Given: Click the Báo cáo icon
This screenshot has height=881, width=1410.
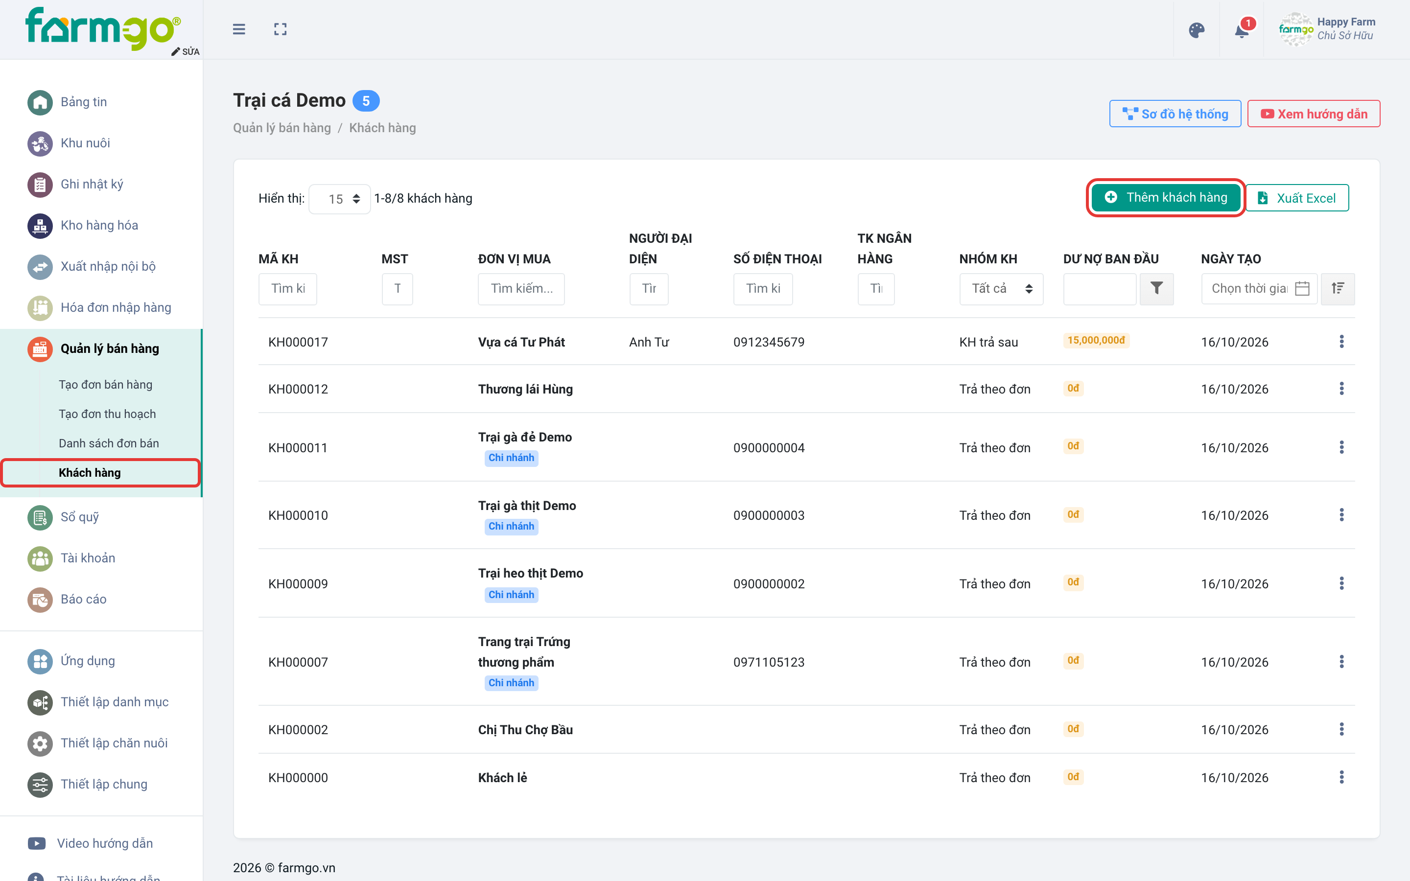Looking at the screenshot, I should [40, 599].
